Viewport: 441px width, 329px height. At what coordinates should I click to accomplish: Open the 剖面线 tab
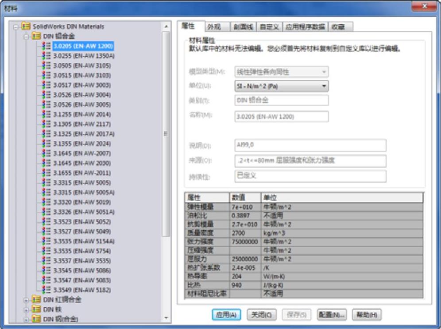point(243,27)
